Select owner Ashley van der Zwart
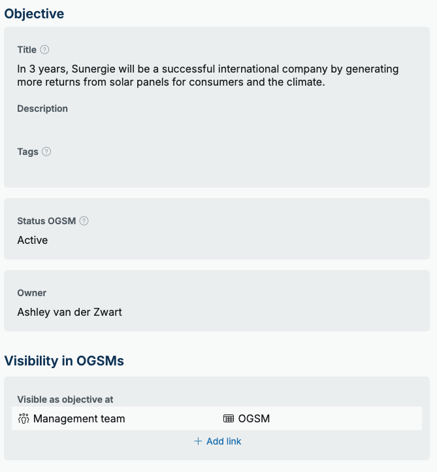The image size is (437, 472). coord(69,312)
